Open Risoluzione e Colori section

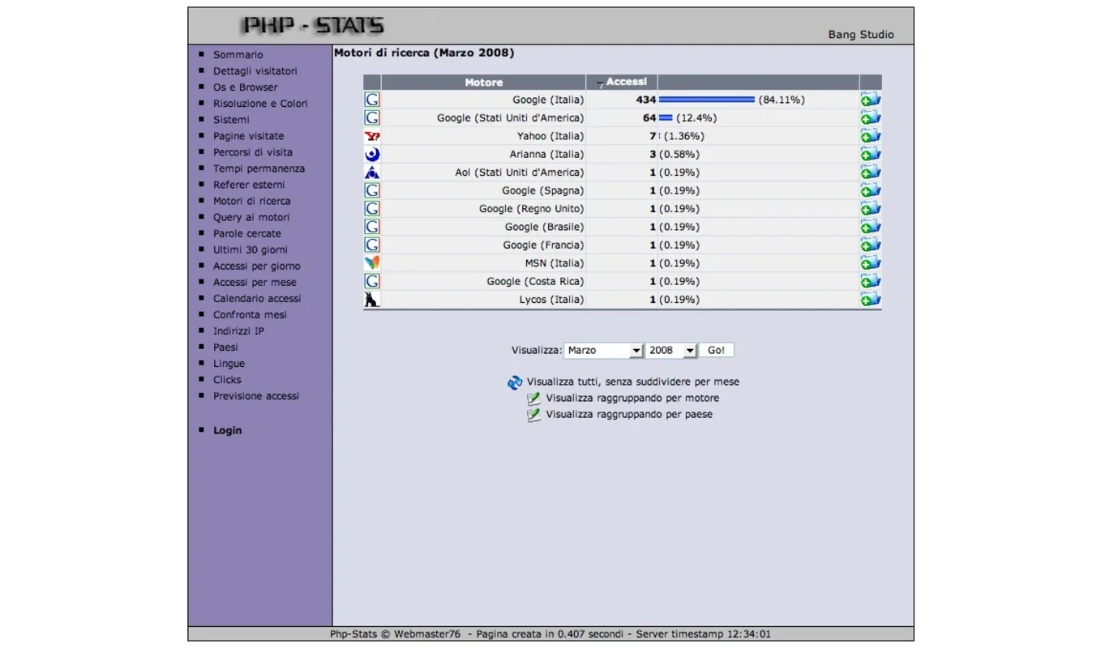tap(260, 104)
